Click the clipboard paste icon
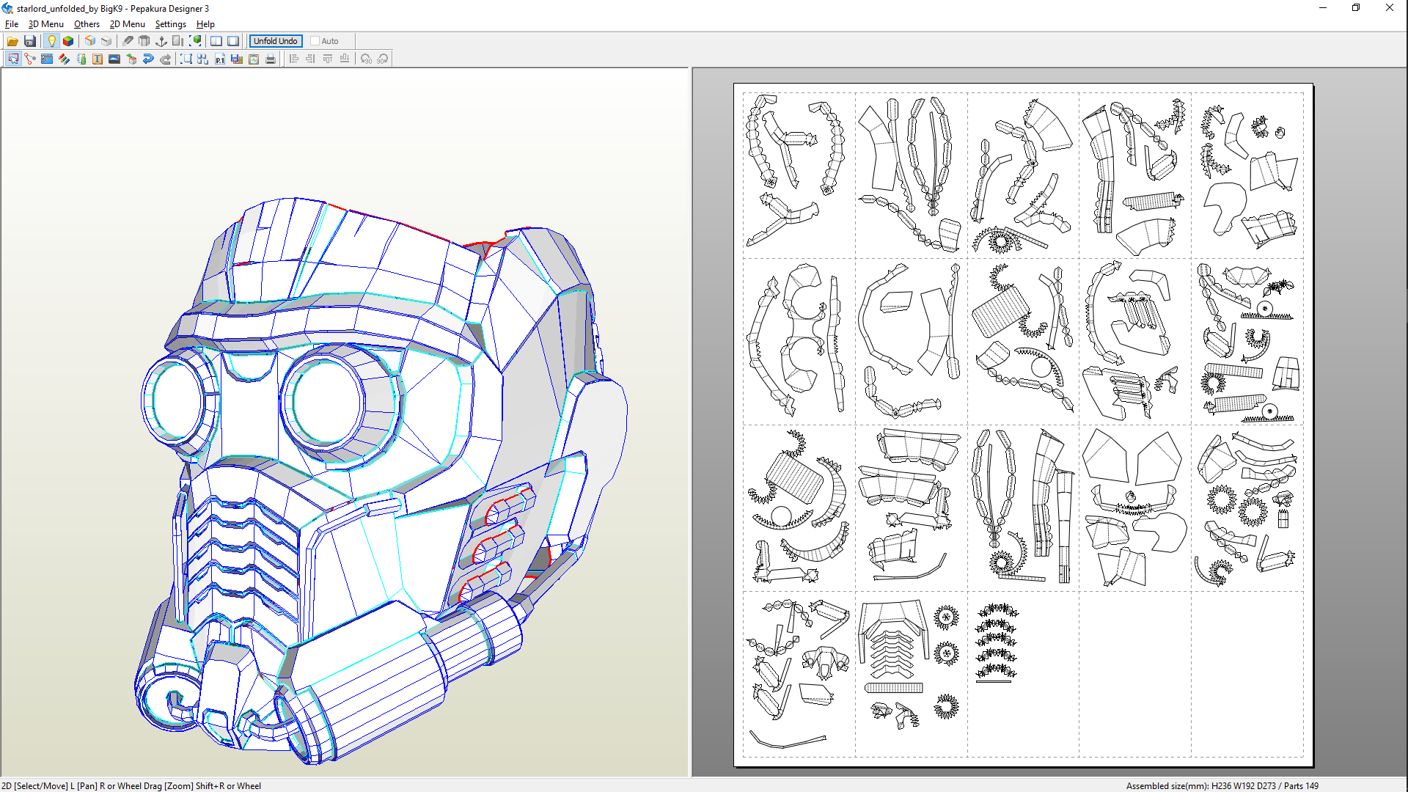This screenshot has width=1408, height=792. coord(254,59)
